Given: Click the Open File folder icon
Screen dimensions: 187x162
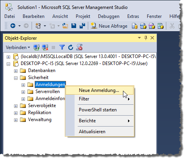Looking at the screenshot, I should (65, 26).
